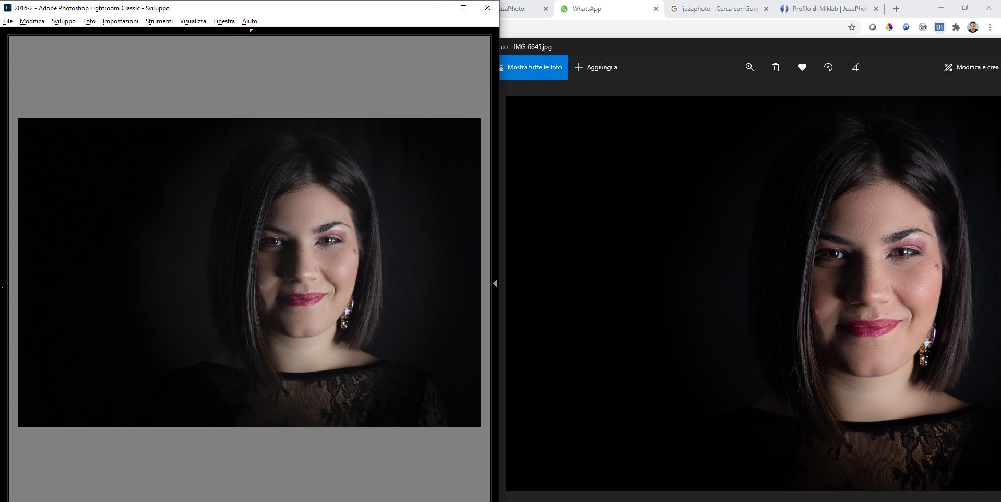Open a new Chrome tab

(896, 9)
